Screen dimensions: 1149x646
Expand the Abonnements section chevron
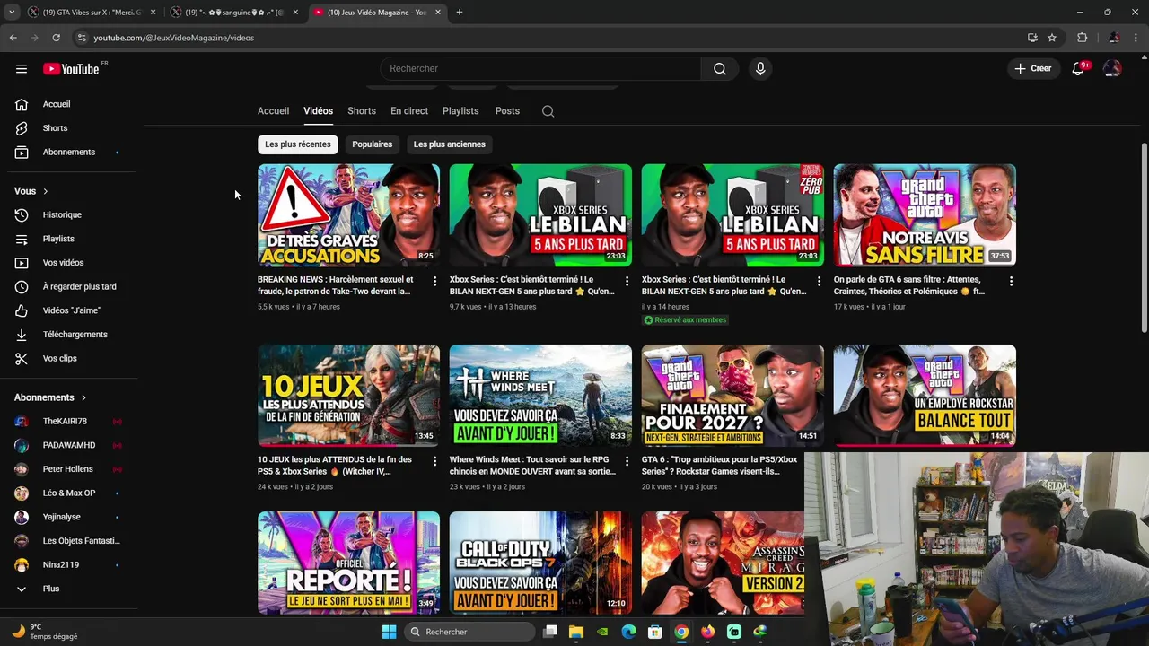point(84,397)
